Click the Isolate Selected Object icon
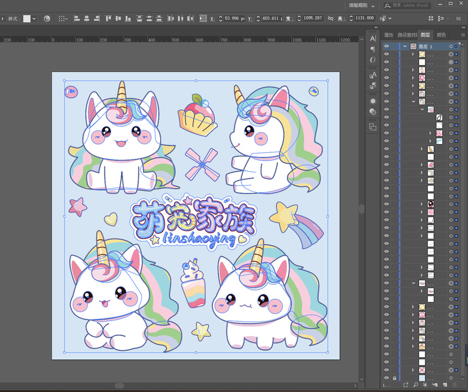The height and width of the screenshot is (392, 468). click(x=383, y=19)
